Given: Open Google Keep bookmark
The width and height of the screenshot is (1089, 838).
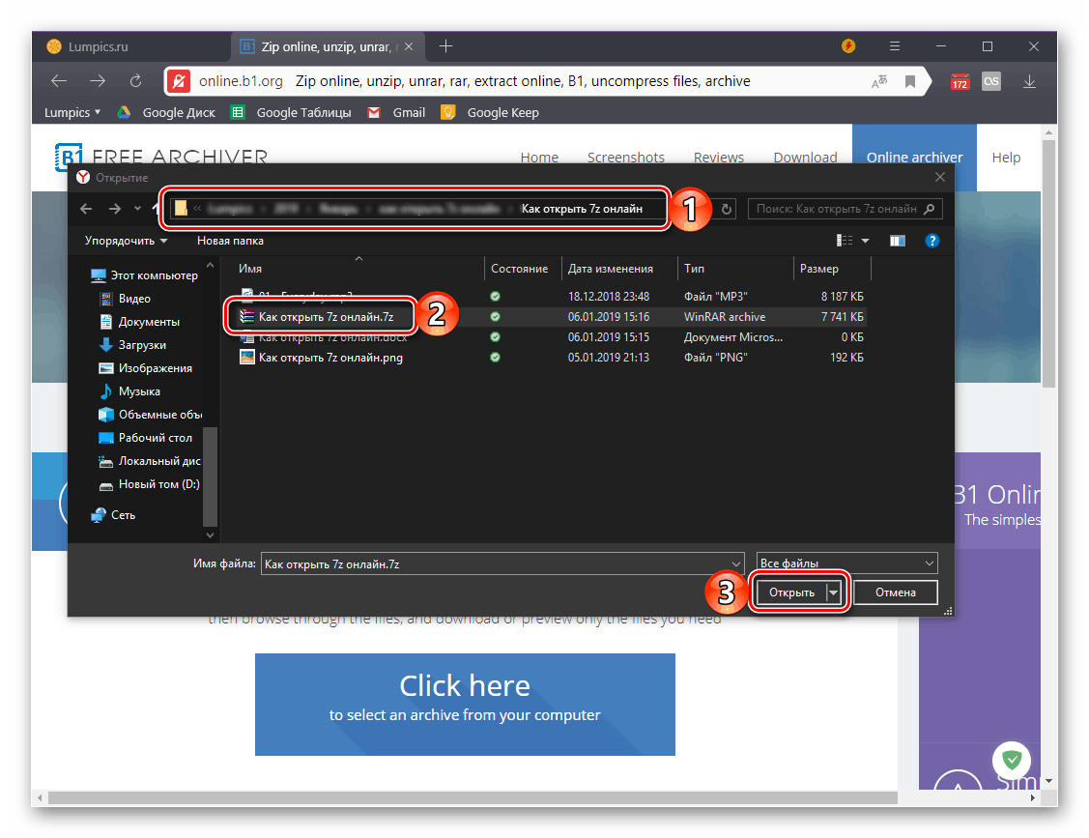Looking at the screenshot, I should click(490, 112).
